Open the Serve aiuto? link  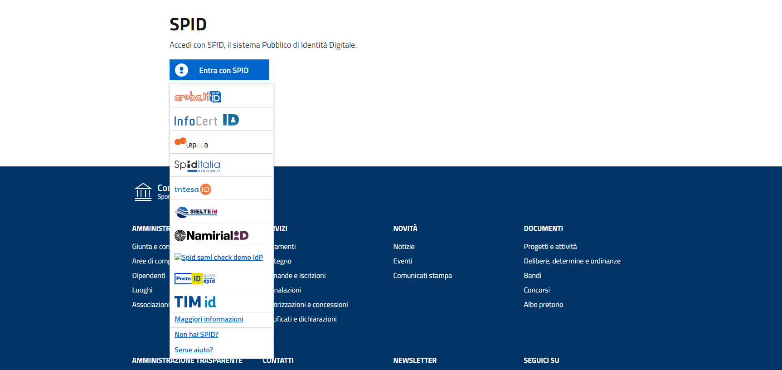pos(194,350)
